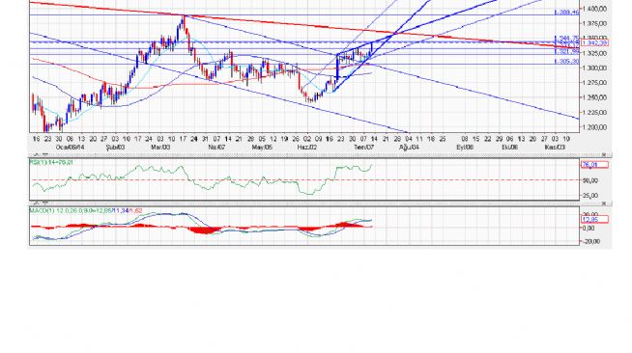This screenshot has width=632, height=353.
Task: Click the Eyl/08 date axis label
Action: pos(465,148)
